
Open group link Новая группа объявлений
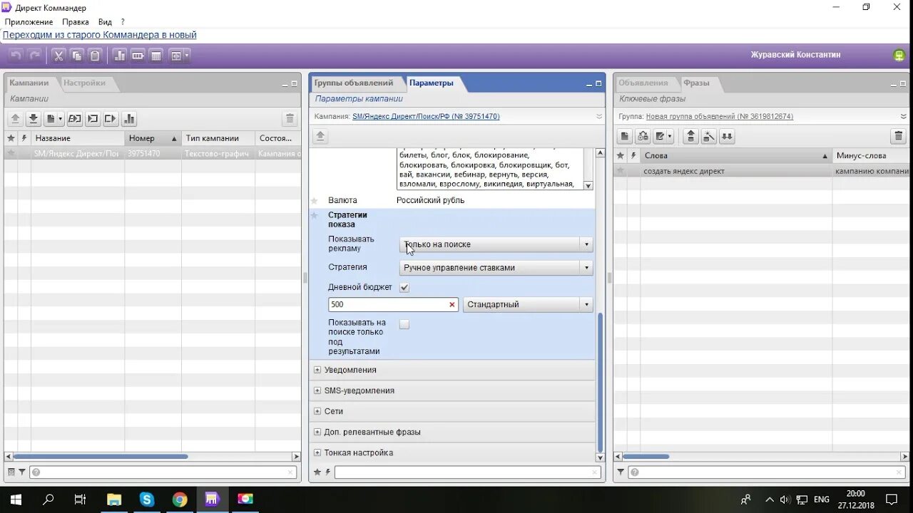pos(720,116)
